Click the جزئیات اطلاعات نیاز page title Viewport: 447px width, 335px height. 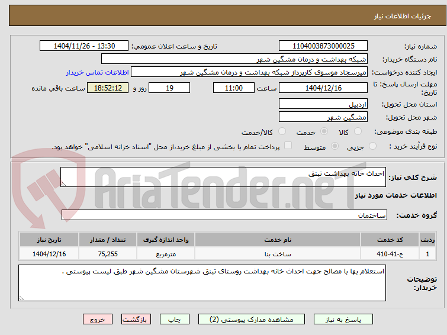click(x=402, y=16)
